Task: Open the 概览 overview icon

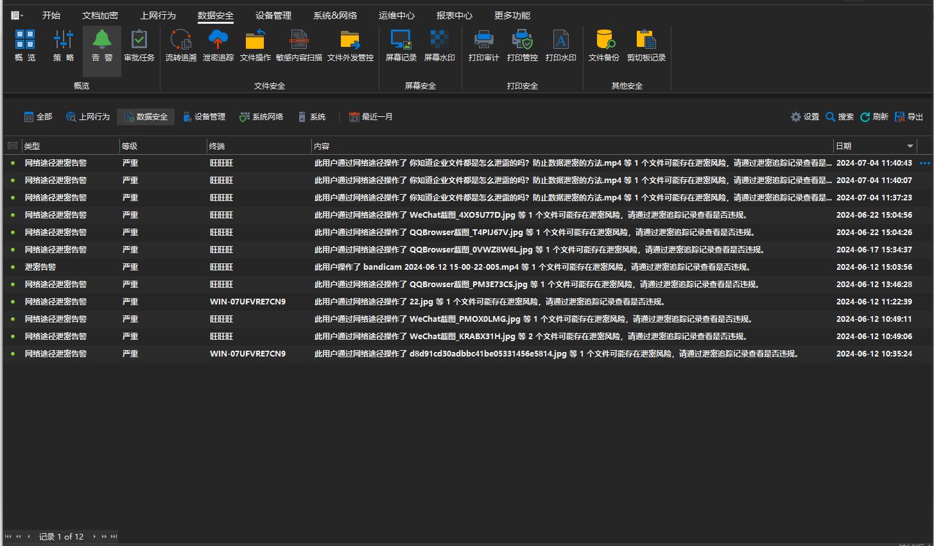Action: click(x=25, y=46)
